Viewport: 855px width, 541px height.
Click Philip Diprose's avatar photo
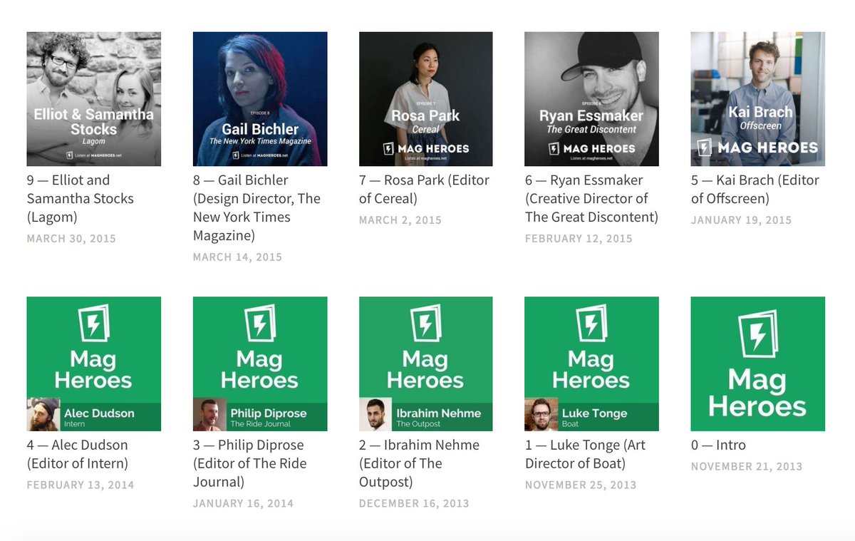tap(209, 415)
